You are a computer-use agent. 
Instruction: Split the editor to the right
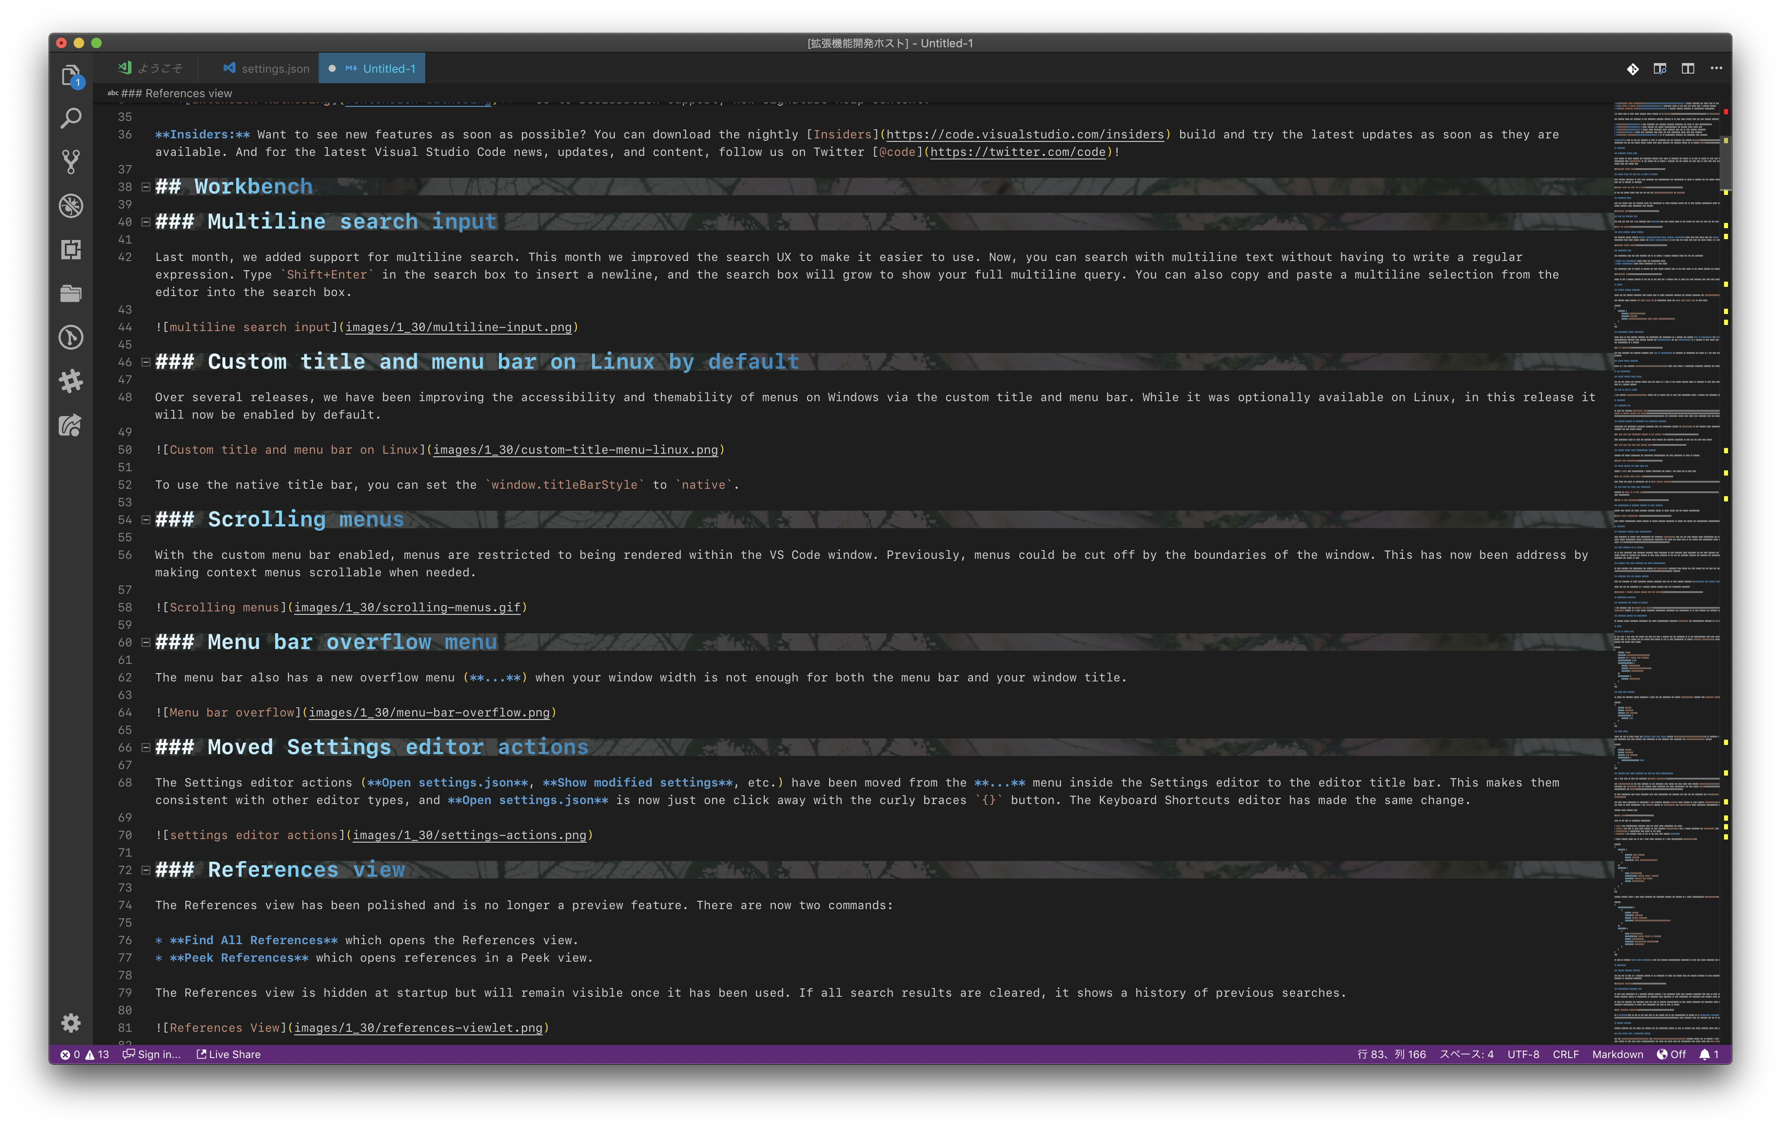[1688, 69]
